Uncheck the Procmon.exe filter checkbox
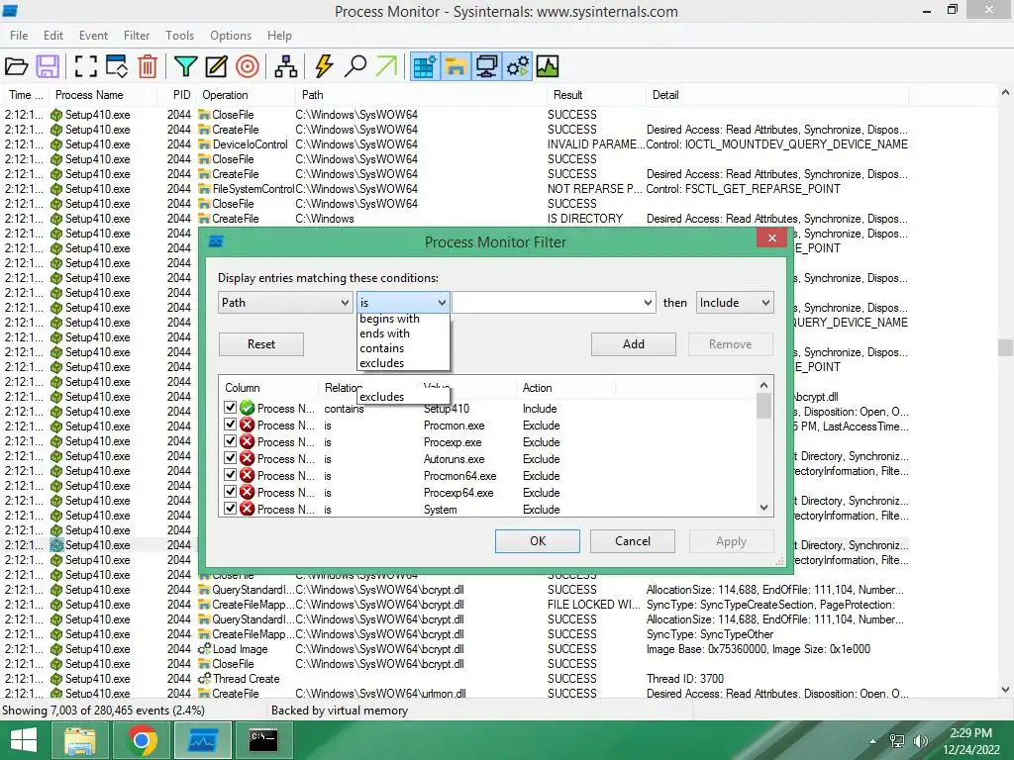1014x760 pixels. coord(230,425)
